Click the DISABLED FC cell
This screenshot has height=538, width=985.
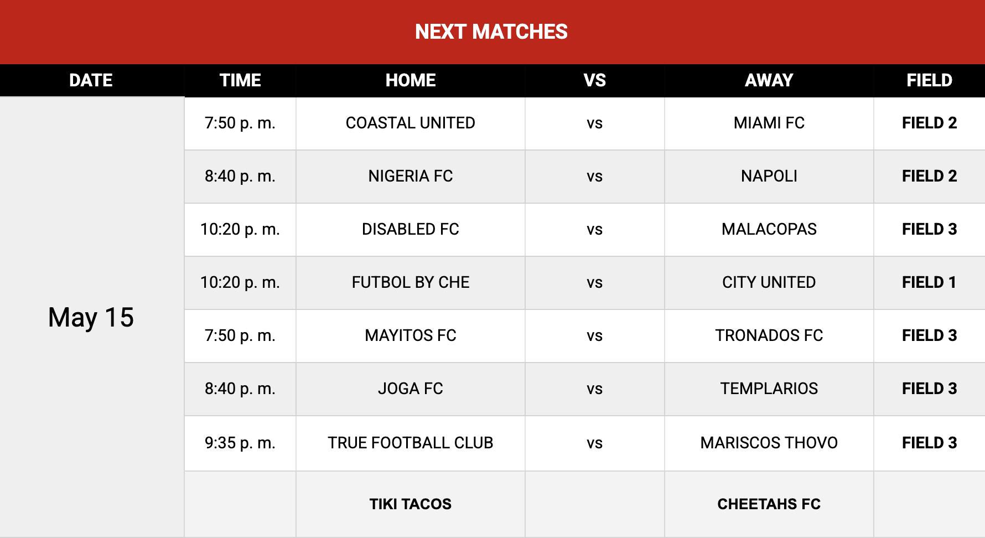point(411,229)
